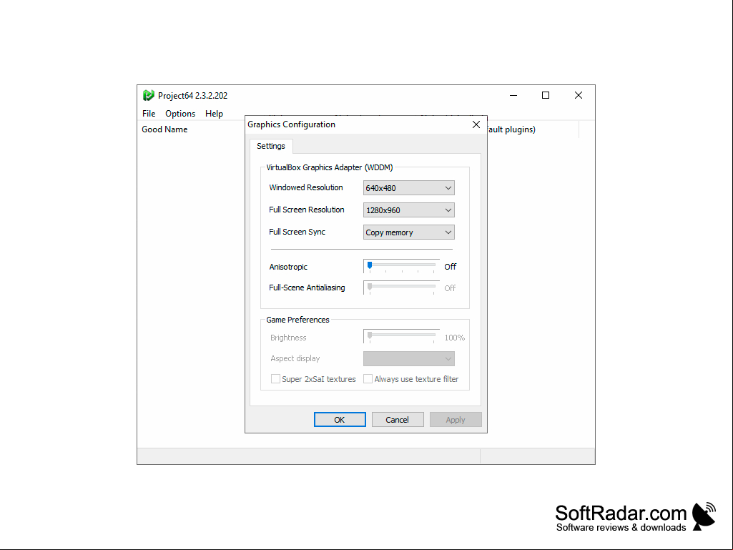Click the Full-Scene Antialiasing slider
The width and height of the screenshot is (733, 550).
coord(401,288)
